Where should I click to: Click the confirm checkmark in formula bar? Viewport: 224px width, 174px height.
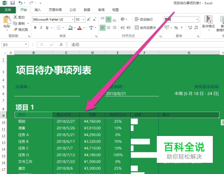[x=52, y=45]
